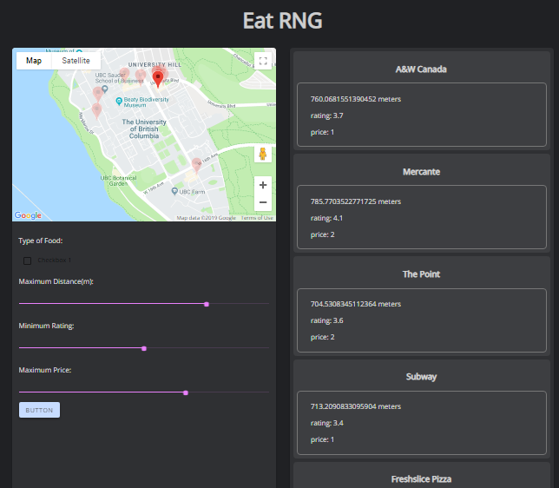Select The Point restaurant card title
559x488 pixels.
pyautogui.click(x=421, y=274)
